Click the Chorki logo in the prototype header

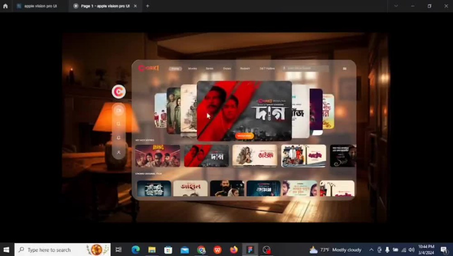(x=149, y=68)
